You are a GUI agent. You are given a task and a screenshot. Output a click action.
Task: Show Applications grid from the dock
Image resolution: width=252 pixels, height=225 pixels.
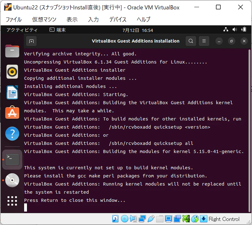point(12,201)
